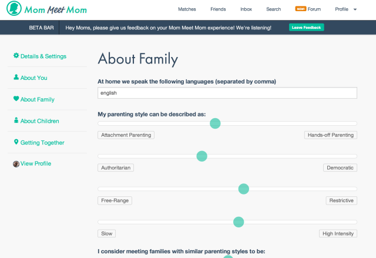376x258 pixels.
Task: Open the Friends menu item
Action: [217, 9]
